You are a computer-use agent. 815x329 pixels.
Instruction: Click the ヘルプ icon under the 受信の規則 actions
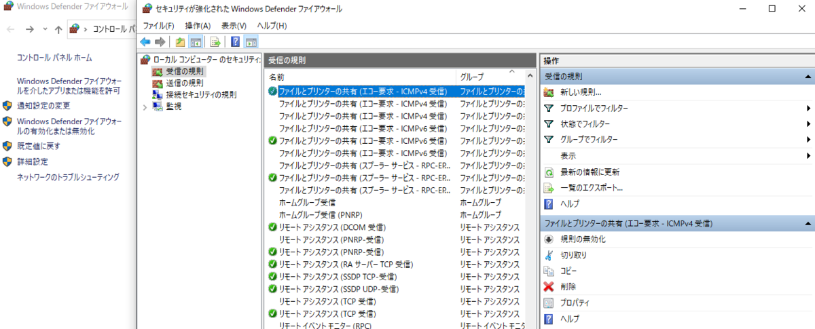549,204
